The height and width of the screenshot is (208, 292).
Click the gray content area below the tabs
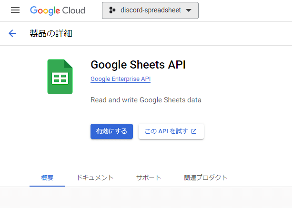pos(146,198)
